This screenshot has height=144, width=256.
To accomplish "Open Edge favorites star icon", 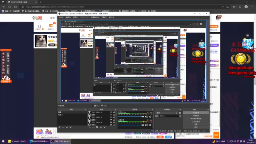I will [234, 7].
